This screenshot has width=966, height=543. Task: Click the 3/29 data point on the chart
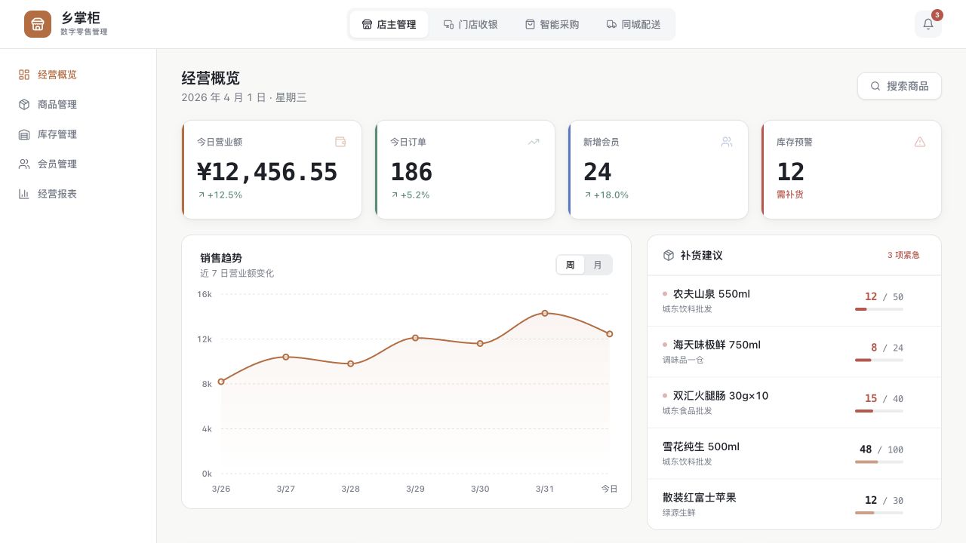pos(415,338)
